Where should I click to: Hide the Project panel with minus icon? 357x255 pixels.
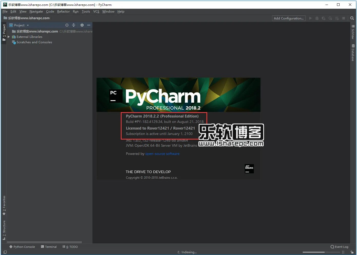tap(89, 25)
